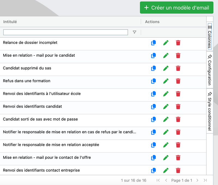Go to next page of results
218x185 pixels.
pos(197,180)
